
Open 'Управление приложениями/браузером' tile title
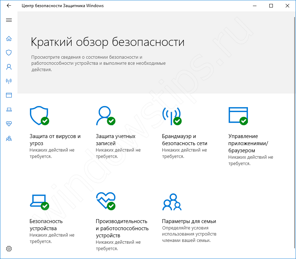click(x=248, y=143)
